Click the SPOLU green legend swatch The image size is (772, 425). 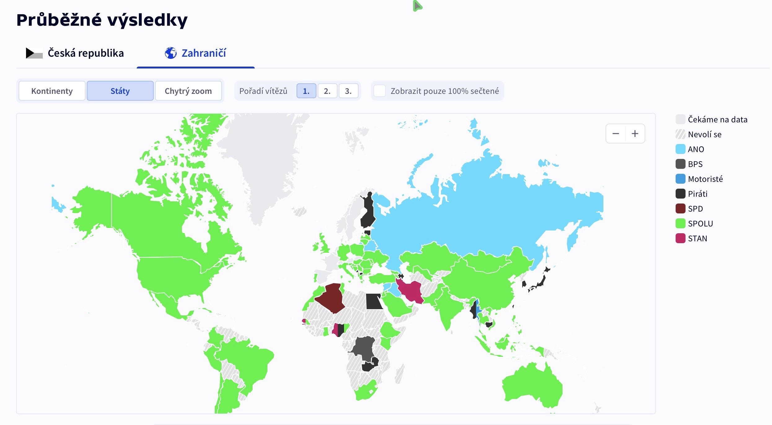click(x=680, y=224)
